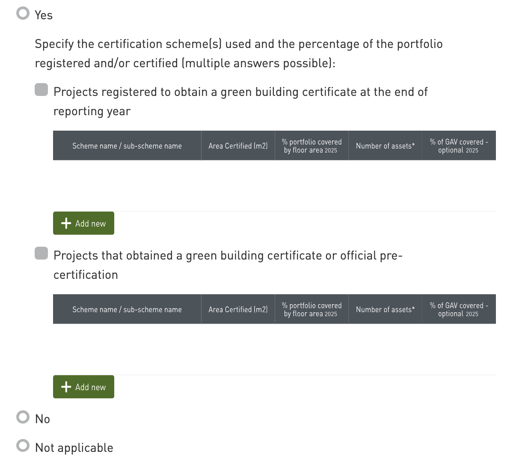The height and width of the screenshot is (466, 528).
Task: Tick the 'Projects that obtained a green building certificate' checkbox
Action: [42, 254]
